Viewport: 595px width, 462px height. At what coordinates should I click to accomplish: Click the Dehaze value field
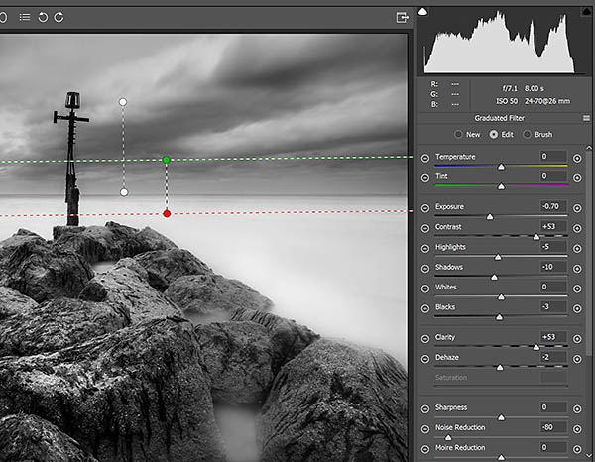[552, 357]
